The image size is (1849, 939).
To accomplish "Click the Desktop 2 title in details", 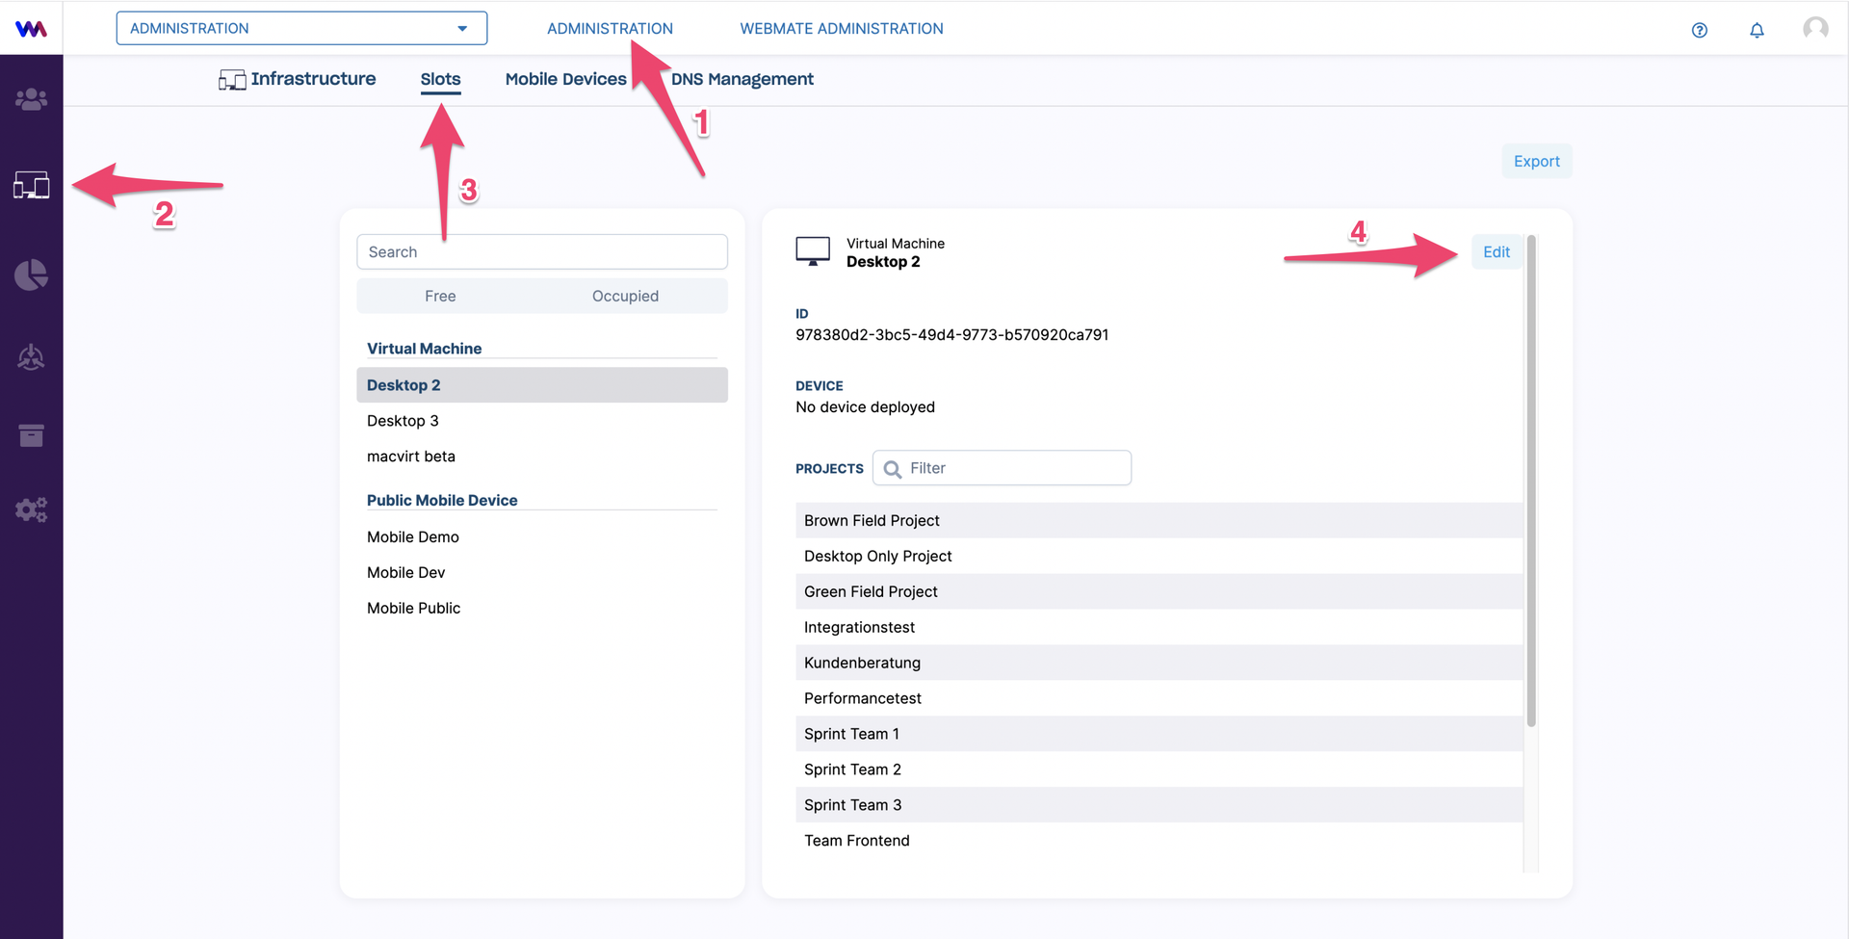I will (883, 262).
